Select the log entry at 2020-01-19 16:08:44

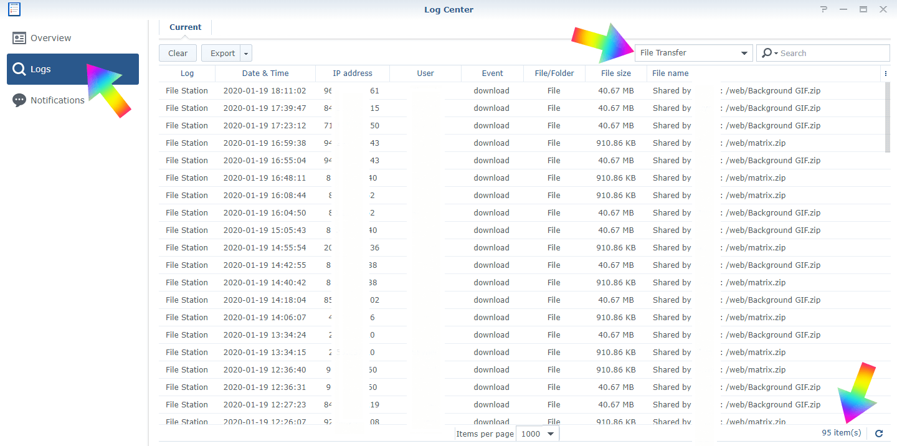(x=521, y=196)
